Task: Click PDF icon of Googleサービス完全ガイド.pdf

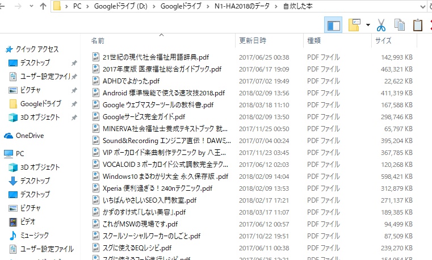Action: tap(95, 116)
